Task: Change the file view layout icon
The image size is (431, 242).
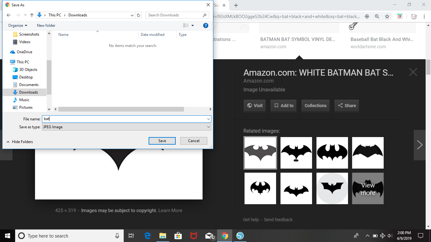Action: [186, 26]
